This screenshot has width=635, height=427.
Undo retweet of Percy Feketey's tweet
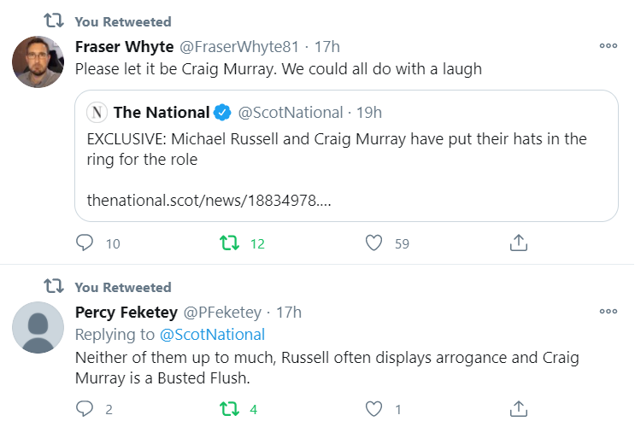click(x=229, y=408)
